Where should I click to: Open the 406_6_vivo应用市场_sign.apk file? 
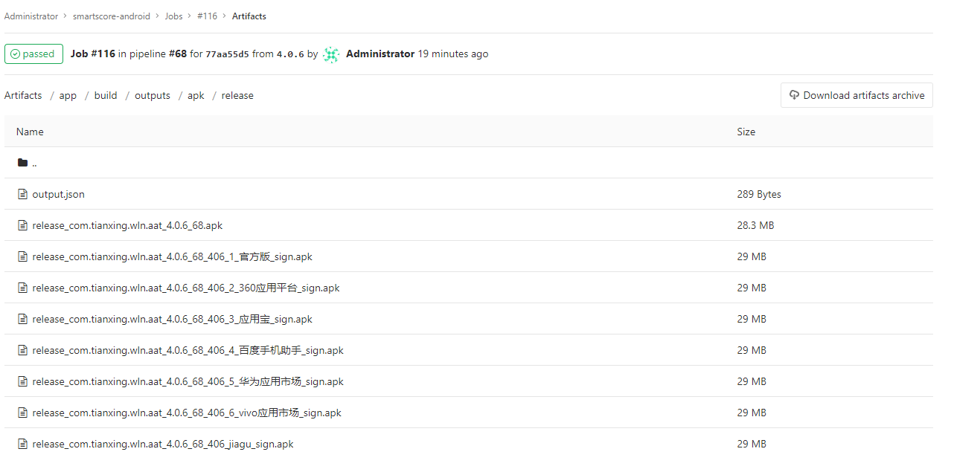[x=187, y=413]
